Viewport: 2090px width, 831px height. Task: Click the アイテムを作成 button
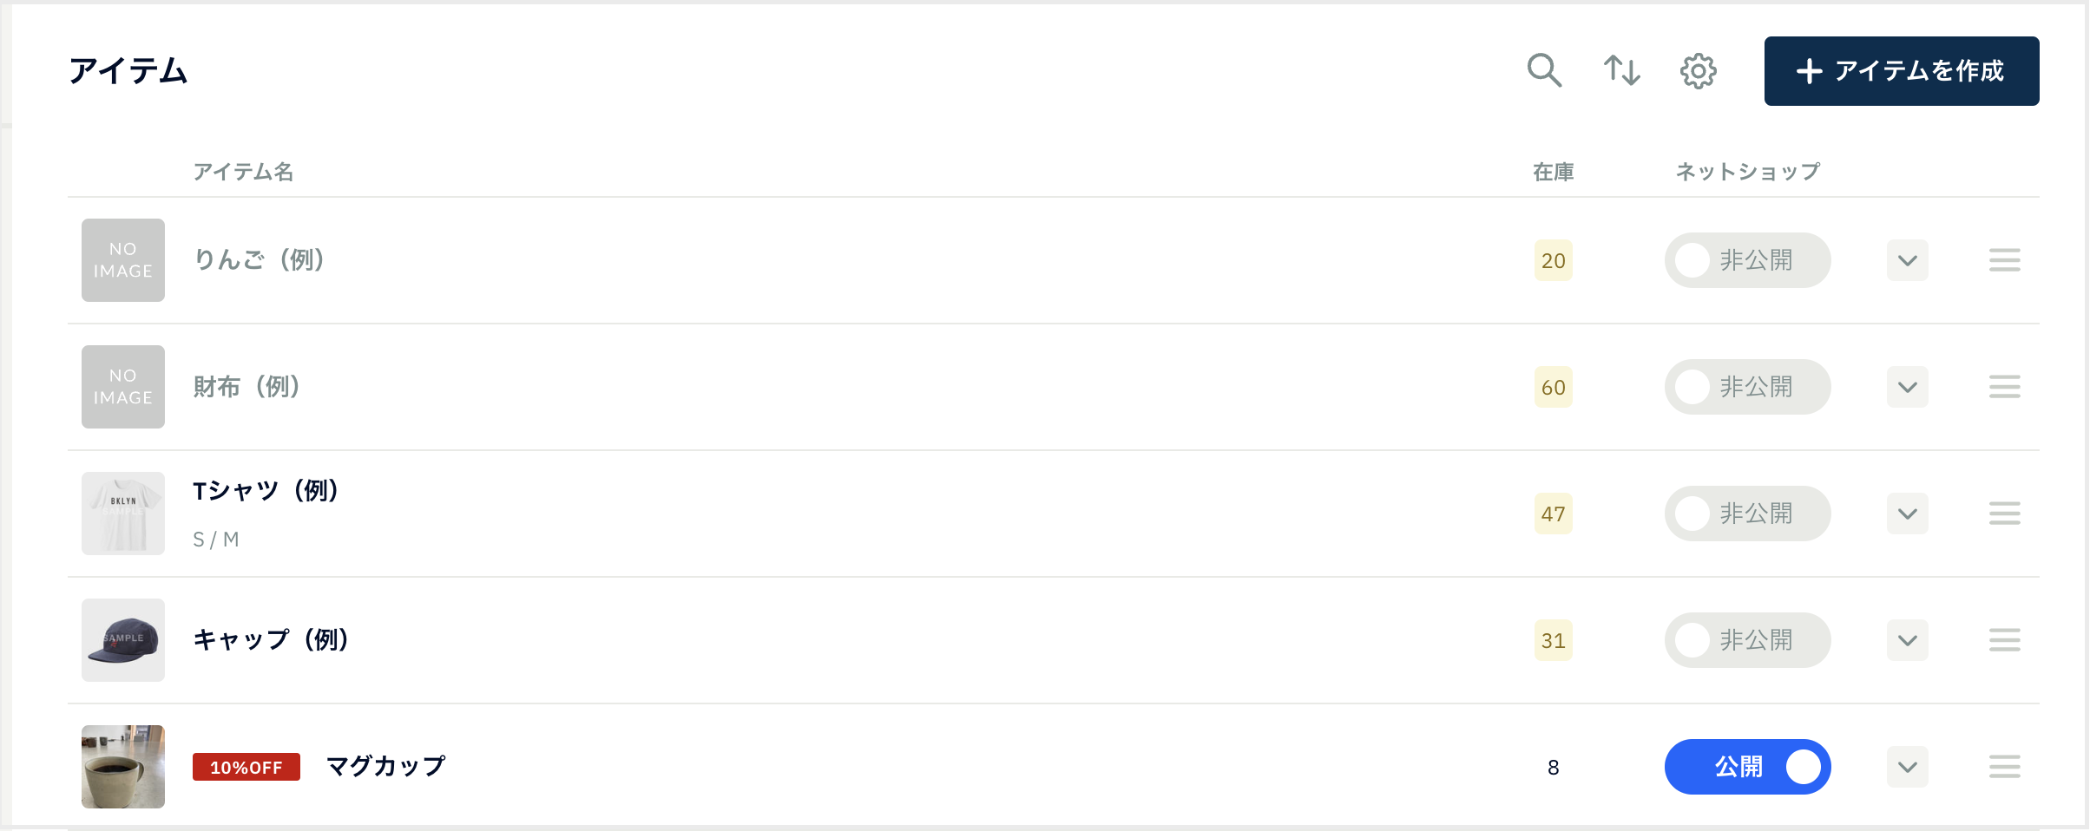pyautogui.click(x=1901, y=71)
